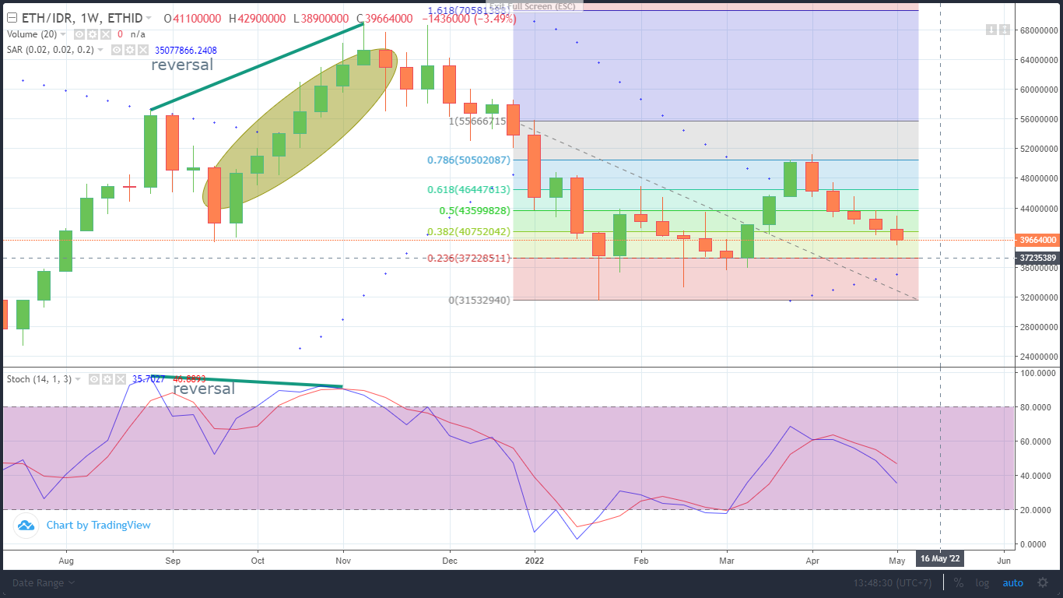This screenshot has width=1063, height=598.
Task: Open the Volume (20) indicator dropdown arrow
Action: pos(63,34)
